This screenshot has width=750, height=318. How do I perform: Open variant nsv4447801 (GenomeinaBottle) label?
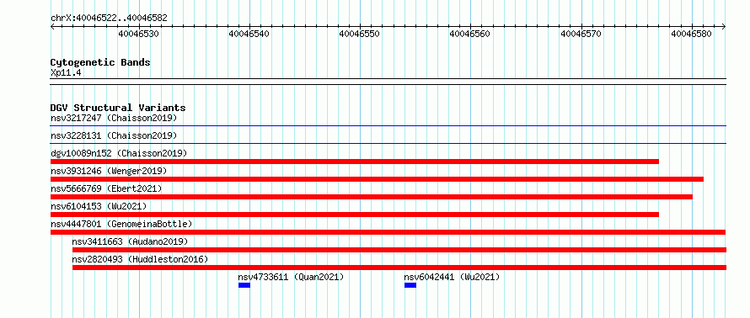(x=121, y=224)
